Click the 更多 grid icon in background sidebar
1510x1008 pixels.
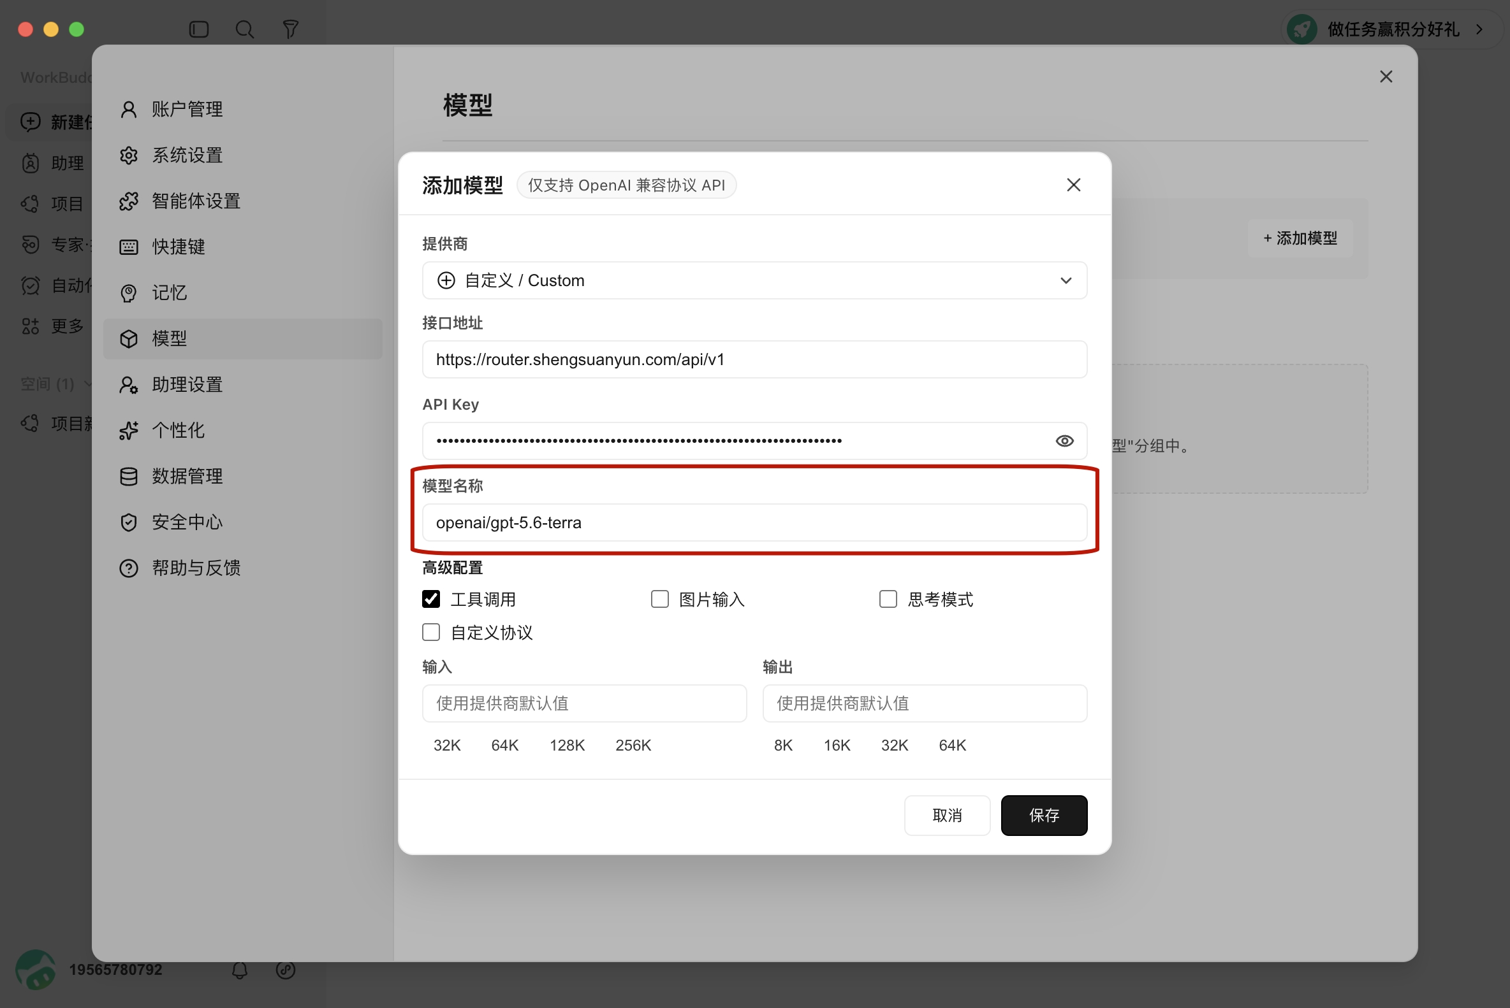(x=30, y=327)
